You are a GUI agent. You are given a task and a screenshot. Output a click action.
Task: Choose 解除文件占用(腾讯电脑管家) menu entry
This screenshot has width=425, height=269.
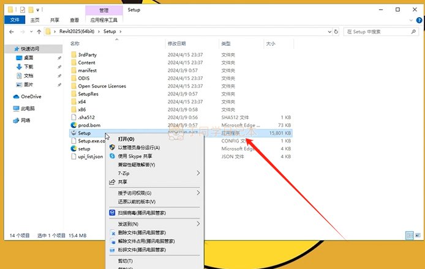146,241
